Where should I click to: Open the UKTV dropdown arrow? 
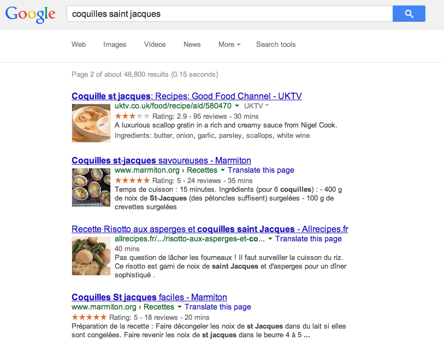(267, 106)
